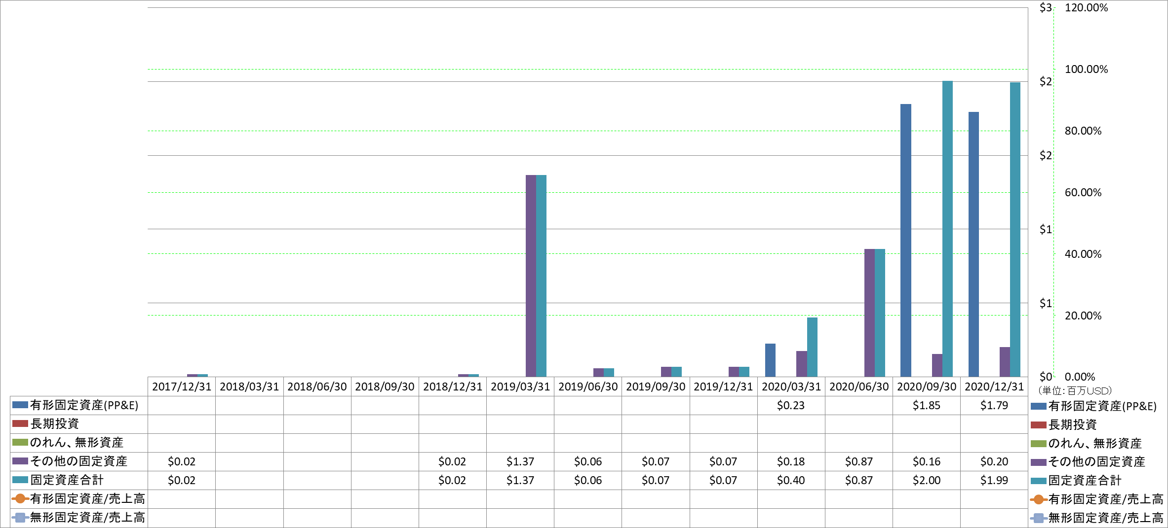Viewport: 1168px width, 528px height.
Task: Click $0.87 in the その他の固定資産 row
Action: (x=858, y=461)
